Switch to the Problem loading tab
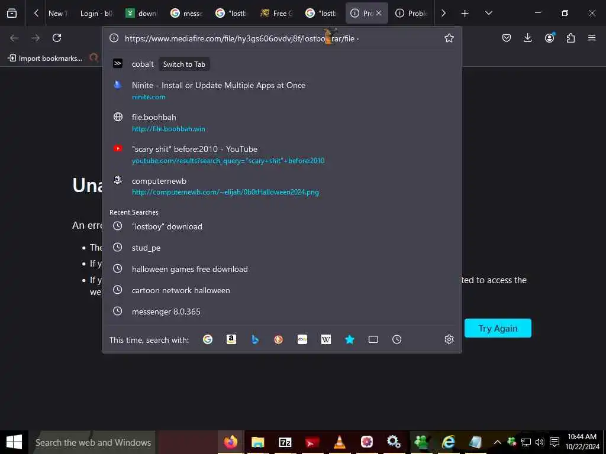Screen dimensions: 606x454 (411, 14)
